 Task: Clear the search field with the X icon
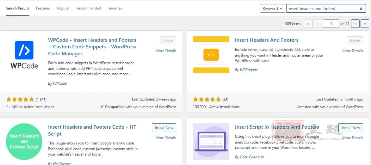[361, 9]
